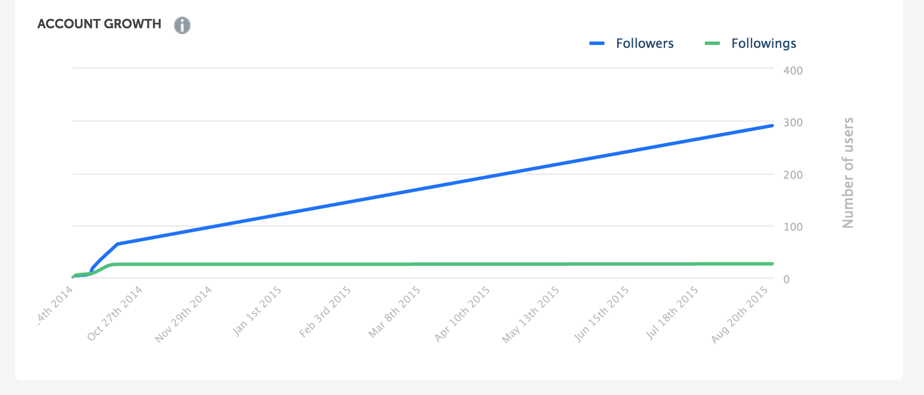Click the info icon beside Account Growth
This screenshot has width=924, height=395.
tap(182, 25)
